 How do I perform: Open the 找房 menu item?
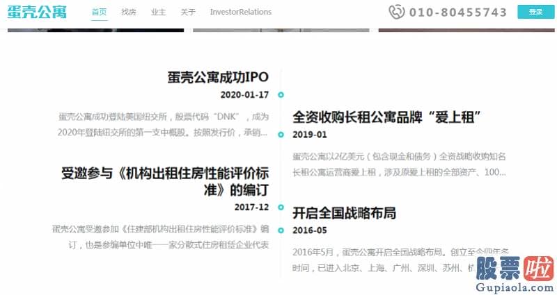[x=129, y=12]
